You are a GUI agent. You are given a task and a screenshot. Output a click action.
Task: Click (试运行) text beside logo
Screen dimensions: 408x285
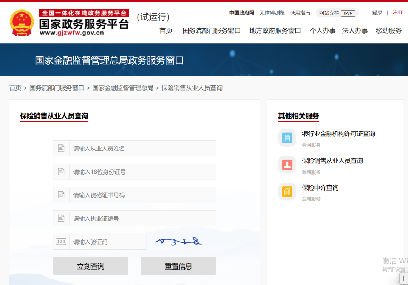click(153, 17)
